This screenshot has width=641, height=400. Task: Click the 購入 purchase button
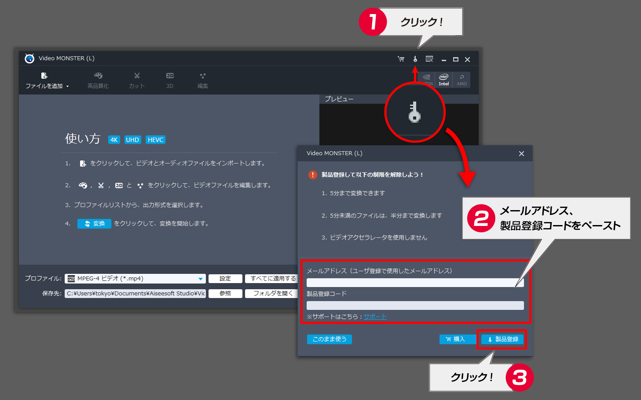point(457,339)
